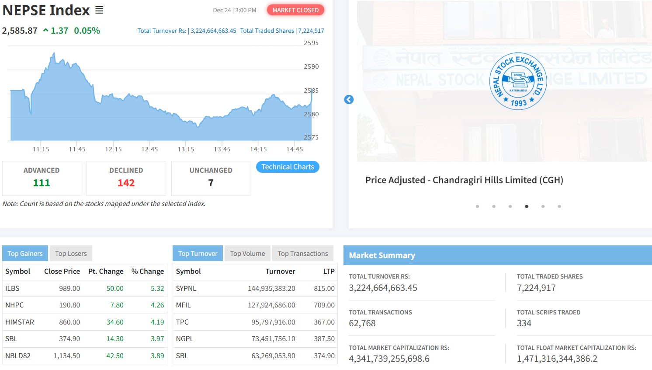Click the ILBS symbol in gainers table
This screenshot has height=370, width=652.
(x=12, y=289)
